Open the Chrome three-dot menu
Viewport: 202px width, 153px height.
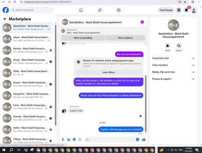198,2
